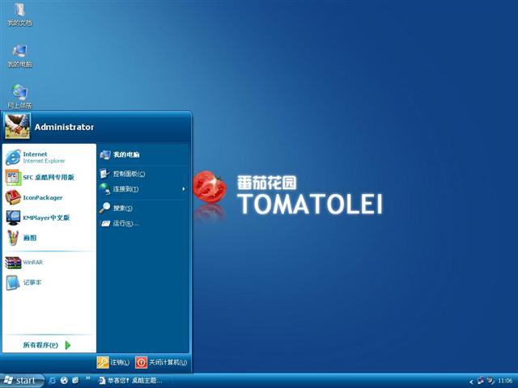Screen dimensions: 518x388
Task: Open KMPlayer中文版 from the Start menu
Action: pos(49,217)
